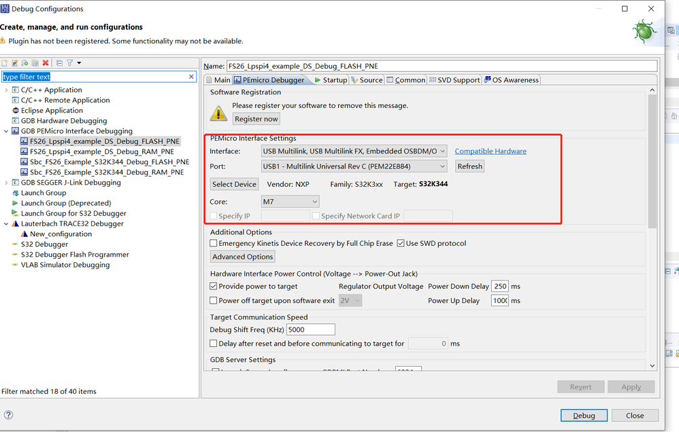Click the filter launch configurations funnel icon

(x=69, y=63)
